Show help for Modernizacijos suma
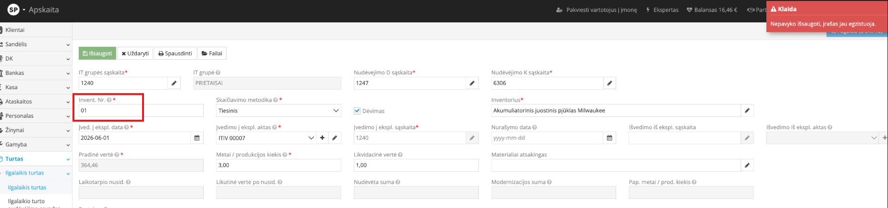888x208 pixels. (x=549, y=182)
